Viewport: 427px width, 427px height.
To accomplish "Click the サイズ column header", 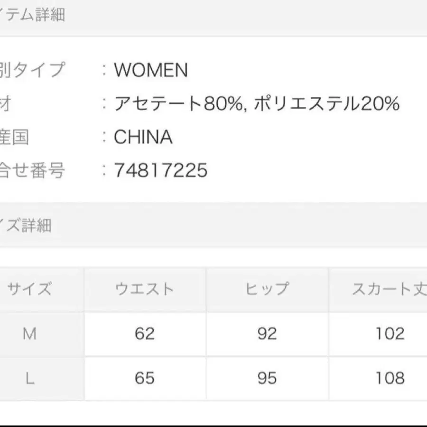I will pos(29,289).
